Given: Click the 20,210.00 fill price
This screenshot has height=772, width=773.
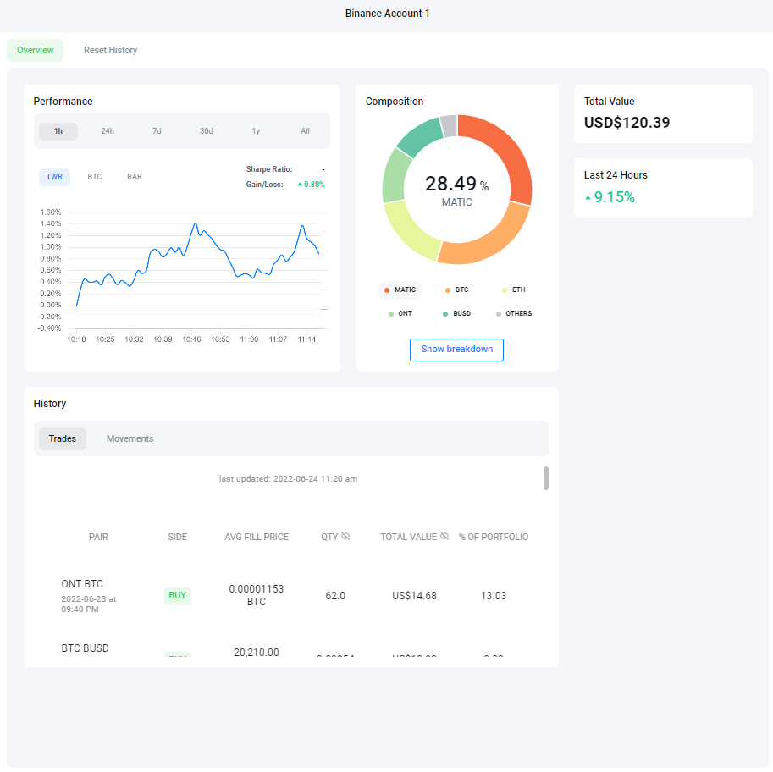Looking at the screenshot, I should coord(257,652).
